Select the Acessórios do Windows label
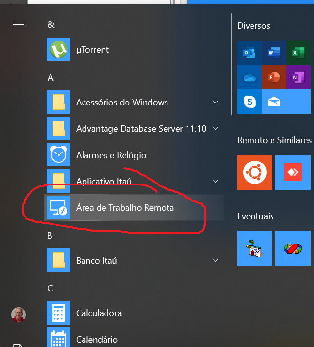 click(122, 102)
